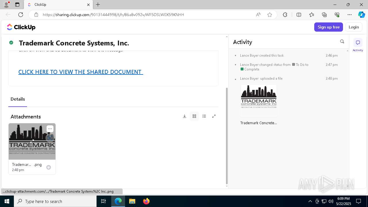Open Split screen icon
This screenshot has height=207, width=368.
point(299,15)
